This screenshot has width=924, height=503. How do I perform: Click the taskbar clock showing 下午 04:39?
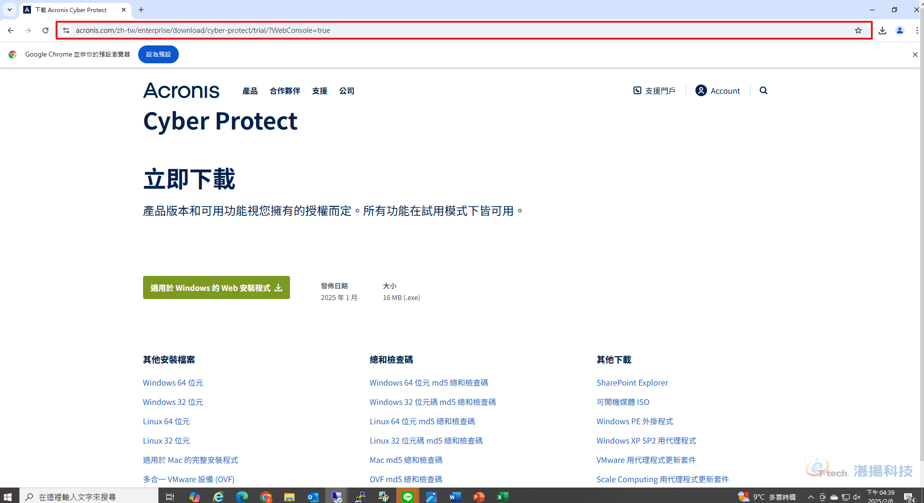pos(881,496)
